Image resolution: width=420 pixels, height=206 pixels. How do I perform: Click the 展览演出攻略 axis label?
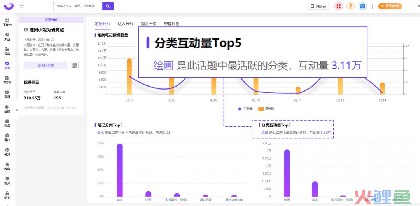click(234, 199)
